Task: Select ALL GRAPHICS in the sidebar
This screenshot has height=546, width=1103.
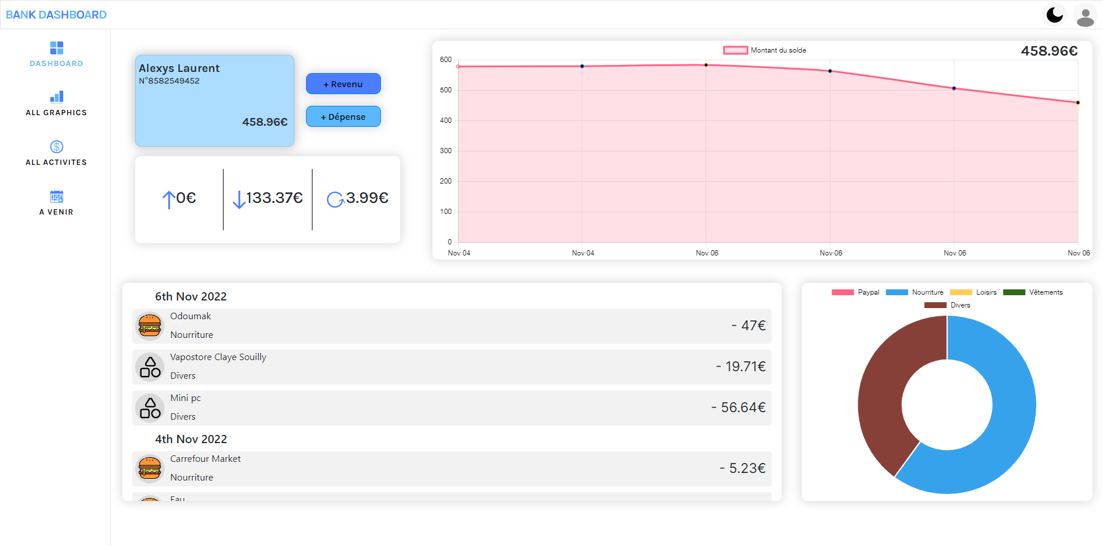Action: 56,112
